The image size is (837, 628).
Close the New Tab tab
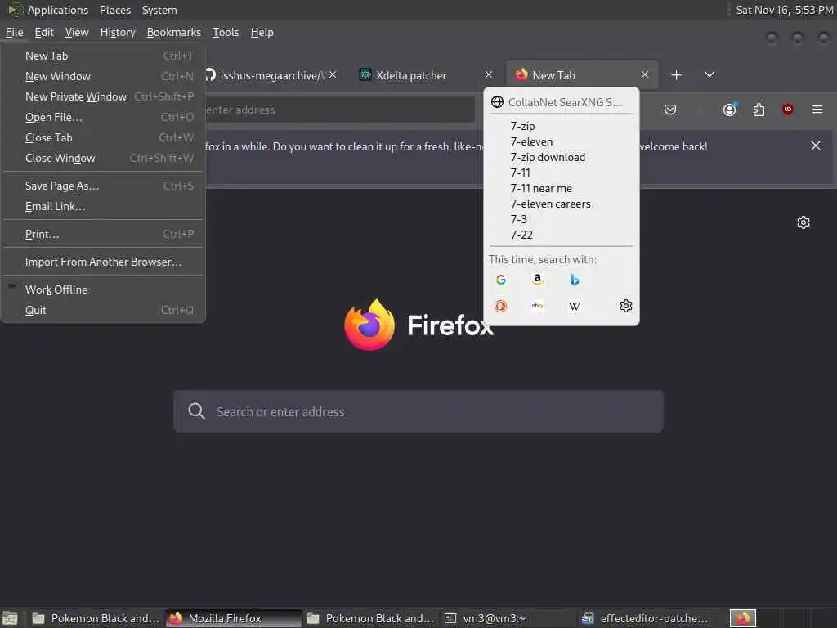645,74
